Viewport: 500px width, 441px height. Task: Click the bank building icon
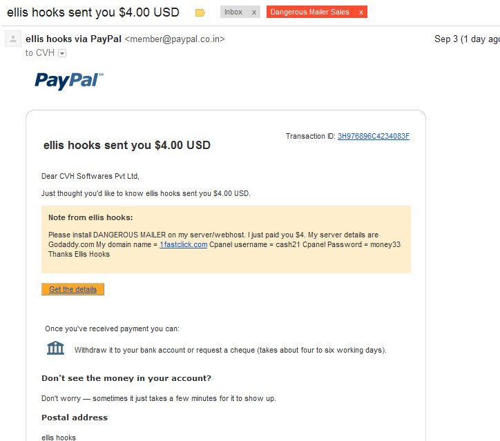pyautogui.click(x=55, y=348)
